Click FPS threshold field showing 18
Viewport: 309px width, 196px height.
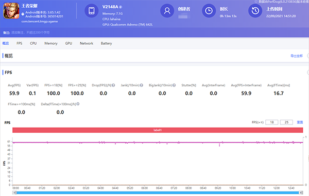click(272, 122)
